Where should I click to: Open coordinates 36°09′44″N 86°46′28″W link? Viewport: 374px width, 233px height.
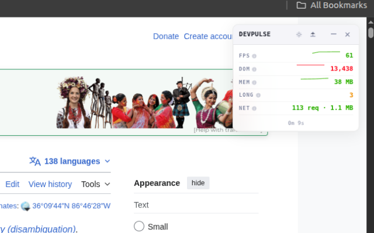[71, 206]
